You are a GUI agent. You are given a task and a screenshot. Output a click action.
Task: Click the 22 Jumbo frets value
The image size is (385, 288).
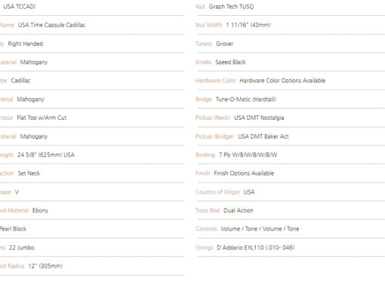pyautogui.click(x=22, y=247)
